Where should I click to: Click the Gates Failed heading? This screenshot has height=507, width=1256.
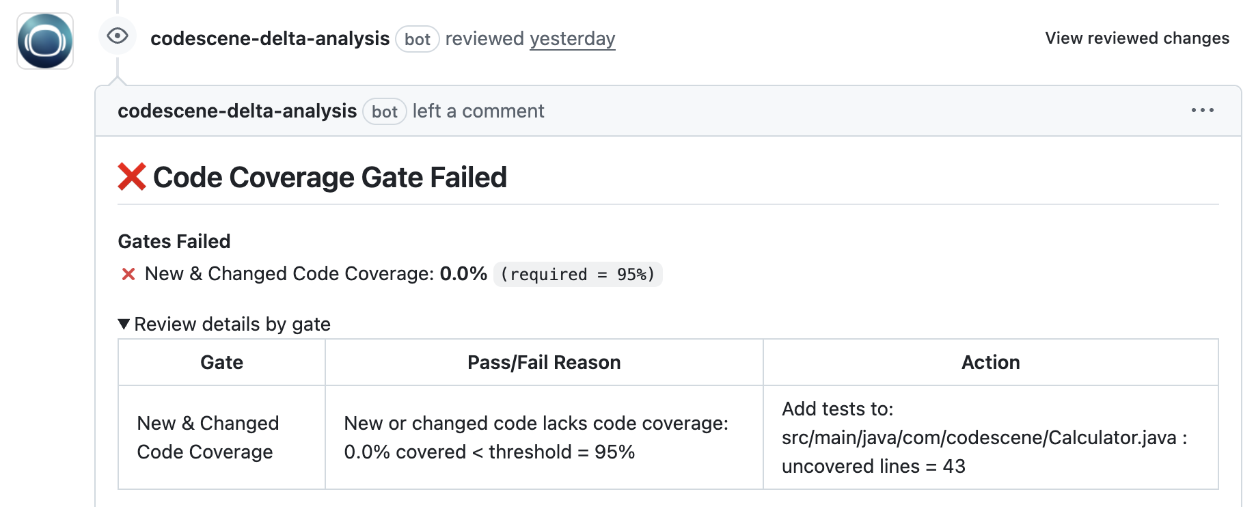click(174, 241)
